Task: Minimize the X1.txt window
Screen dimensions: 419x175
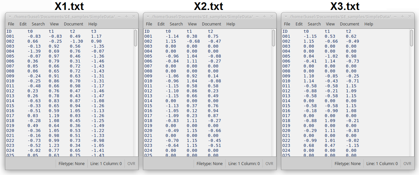Action: [119, 17]
